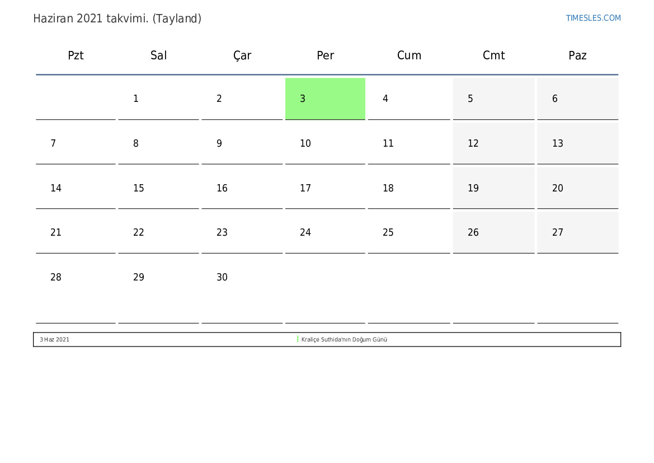Select Saturday June 26 cell
The width and height of the screenshot is (654, 463).
pos(493,232)
